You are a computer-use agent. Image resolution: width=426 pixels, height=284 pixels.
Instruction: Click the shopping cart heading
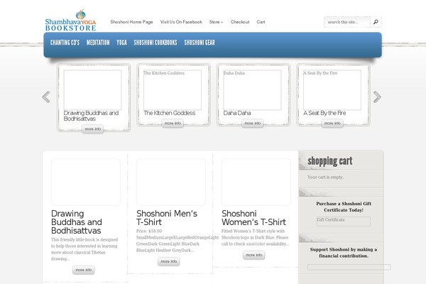pyautogui.click(x=330, y=161)
